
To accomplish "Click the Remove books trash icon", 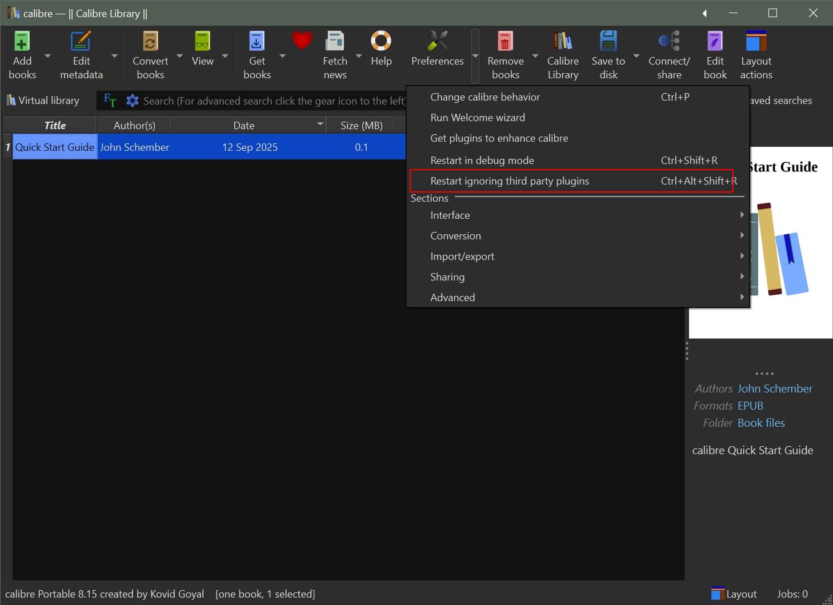I will pyautogui.click(x=505, y=41).
